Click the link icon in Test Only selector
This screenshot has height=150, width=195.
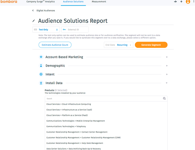[35, 30]
